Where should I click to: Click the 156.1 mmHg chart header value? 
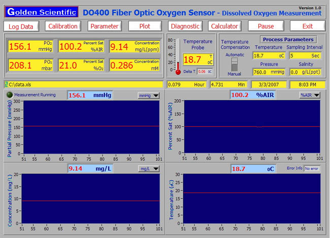click(90, 95)
